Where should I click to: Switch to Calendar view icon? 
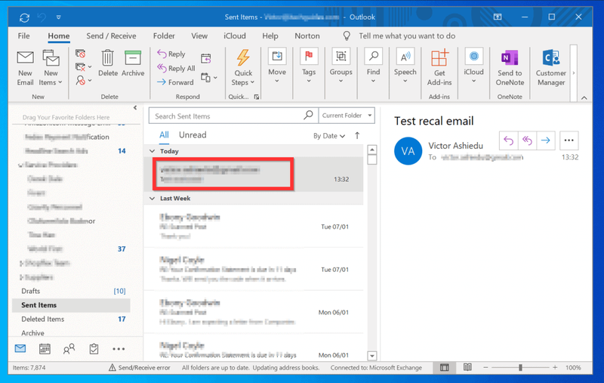45,349
